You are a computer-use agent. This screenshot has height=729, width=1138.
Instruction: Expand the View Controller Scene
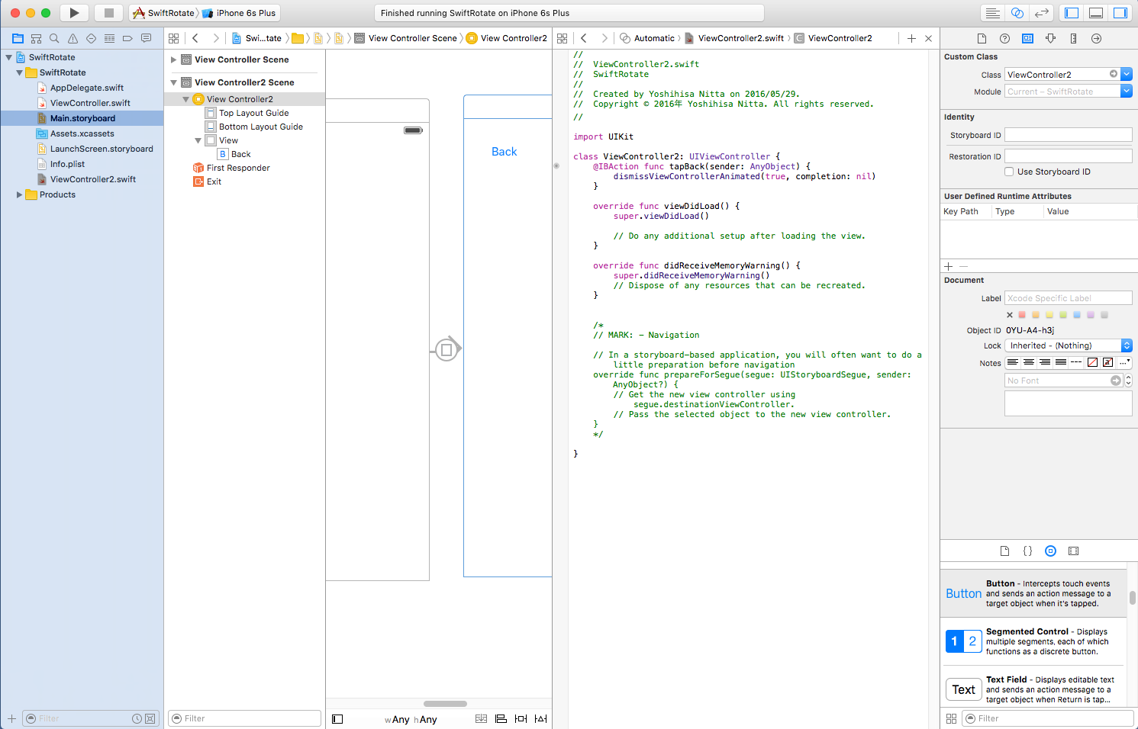tap(174, 59)
